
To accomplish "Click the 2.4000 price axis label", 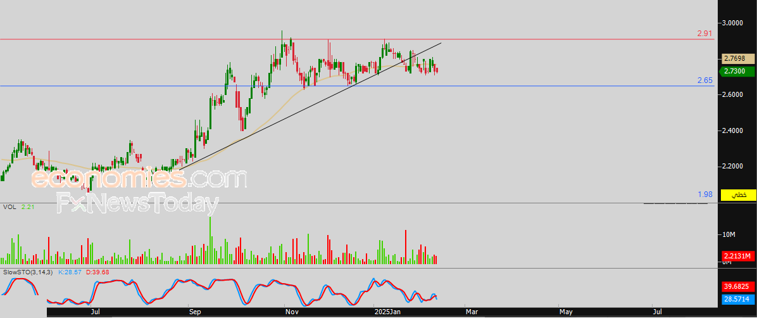I will [x=734, y=130].
